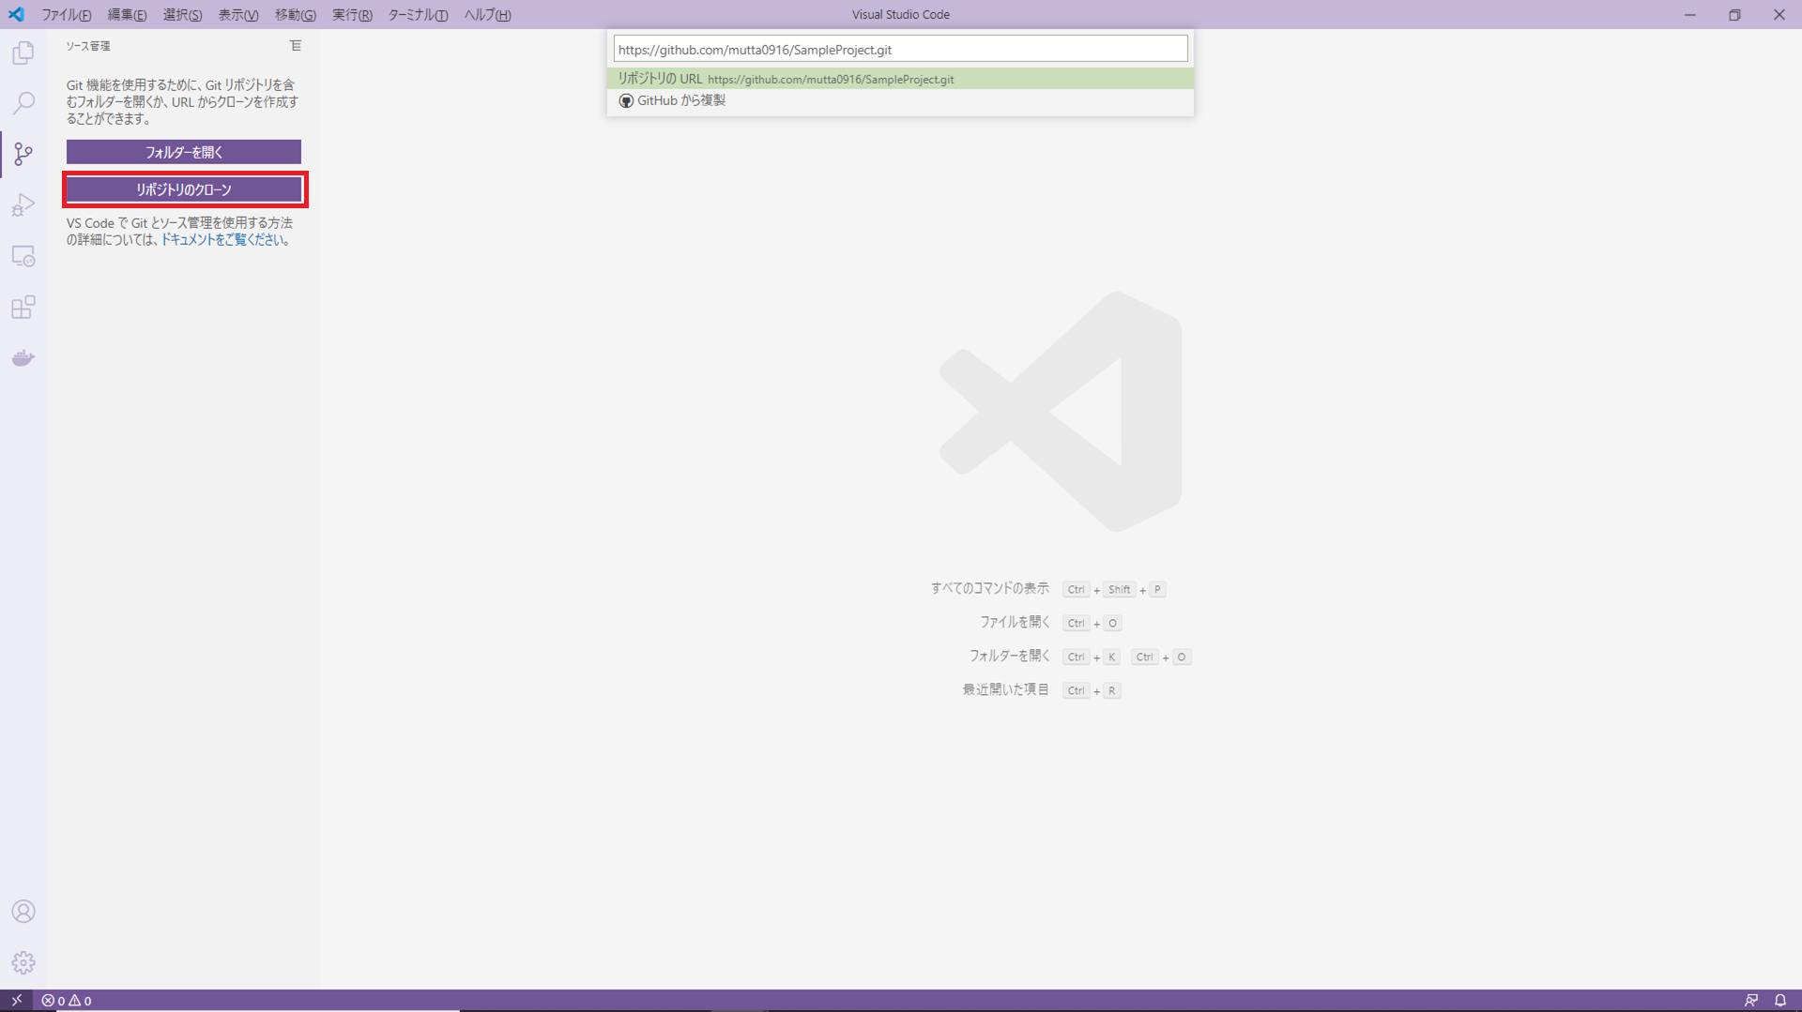The height and width of the screenshot is (1012, 1802).
Task: Close the Visual Studio Code window
Action: click(1779, 14)
